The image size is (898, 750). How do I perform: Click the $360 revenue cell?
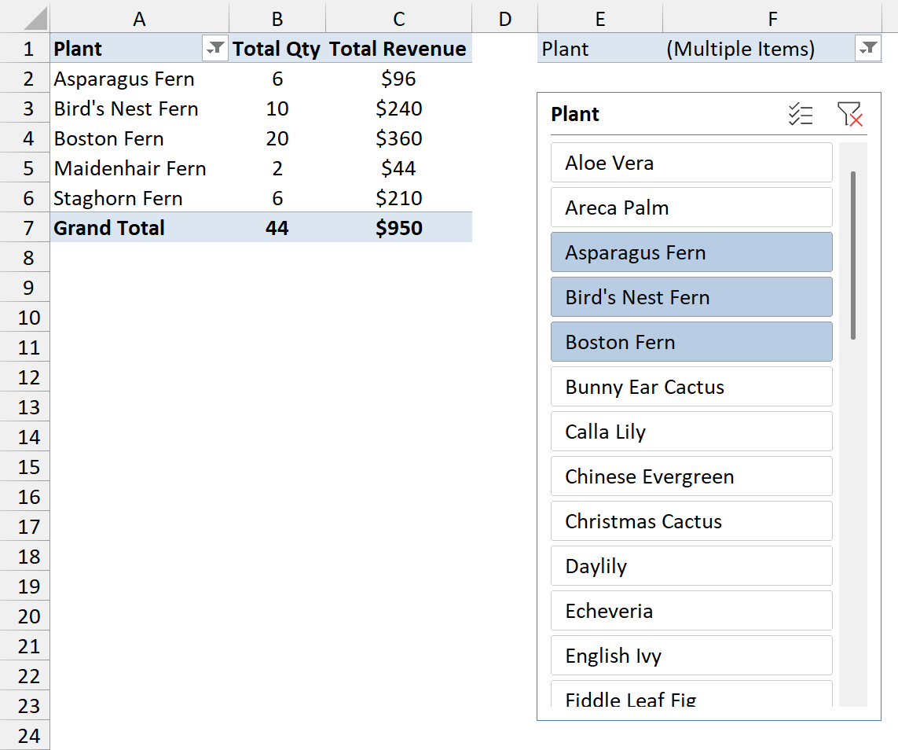click(x=398, y=138)
